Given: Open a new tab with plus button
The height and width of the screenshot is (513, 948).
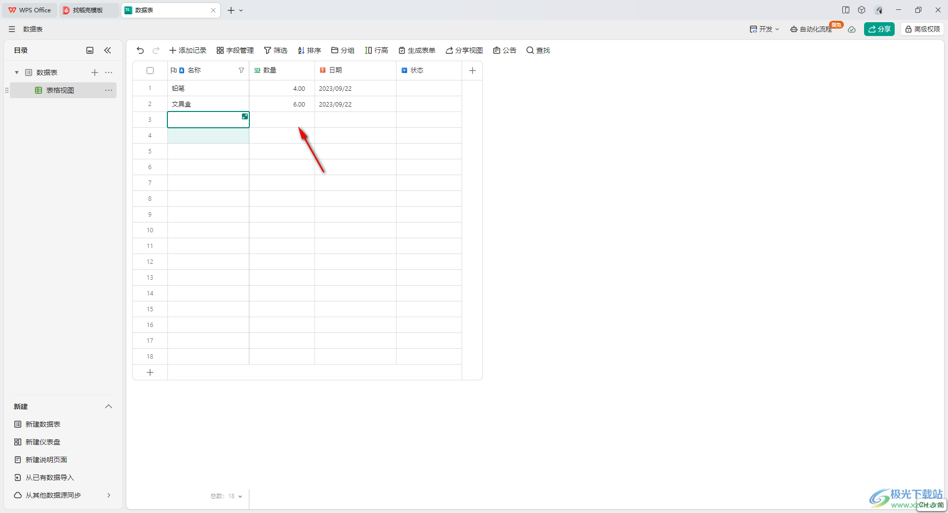Looking at the screenshot, I should (231, 10).
